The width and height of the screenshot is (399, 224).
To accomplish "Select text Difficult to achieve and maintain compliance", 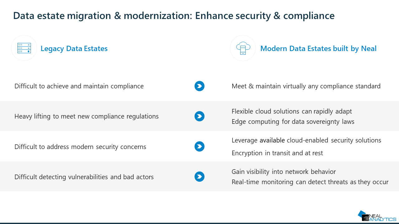I will coord(79,86).
